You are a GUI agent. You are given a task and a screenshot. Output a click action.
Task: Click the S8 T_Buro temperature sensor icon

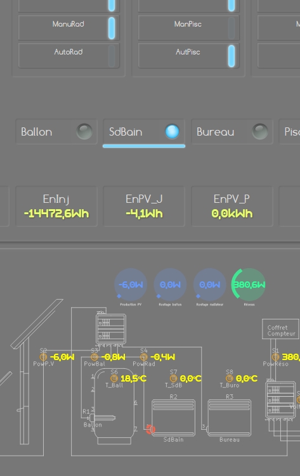coord(230,378)
